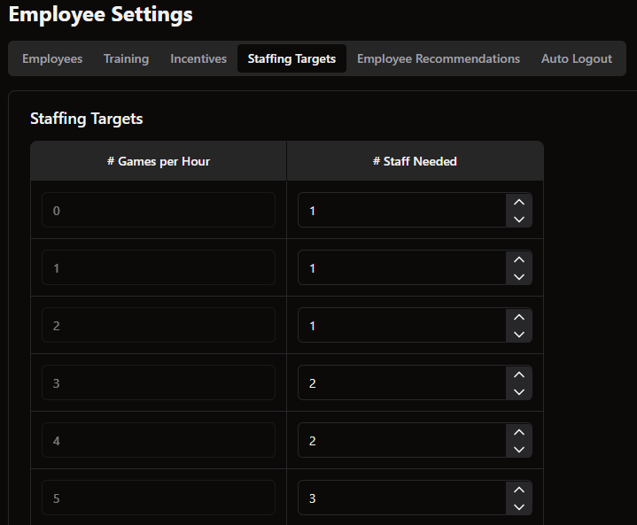Increase staff needed for 0 games per hour
This screenshot has height=525, width=637.
(x=519, y=202)
